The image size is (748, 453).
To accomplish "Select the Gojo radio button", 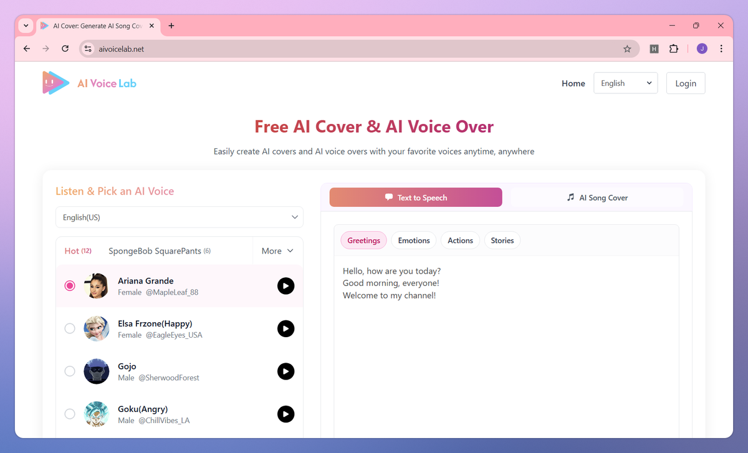I will (70, 371).
